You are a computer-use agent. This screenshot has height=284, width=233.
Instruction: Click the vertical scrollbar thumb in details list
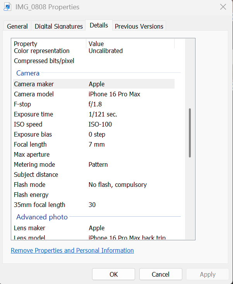(190, 133)
